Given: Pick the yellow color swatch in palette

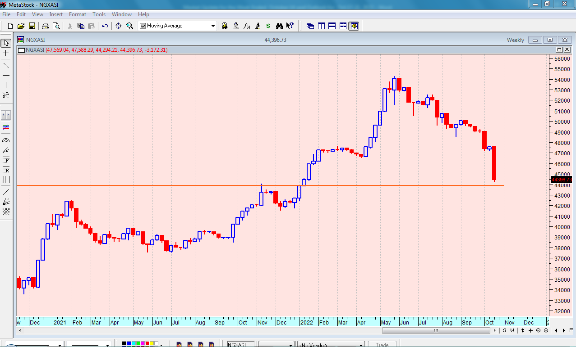Looking at the screenshot, I should [152, 344].
